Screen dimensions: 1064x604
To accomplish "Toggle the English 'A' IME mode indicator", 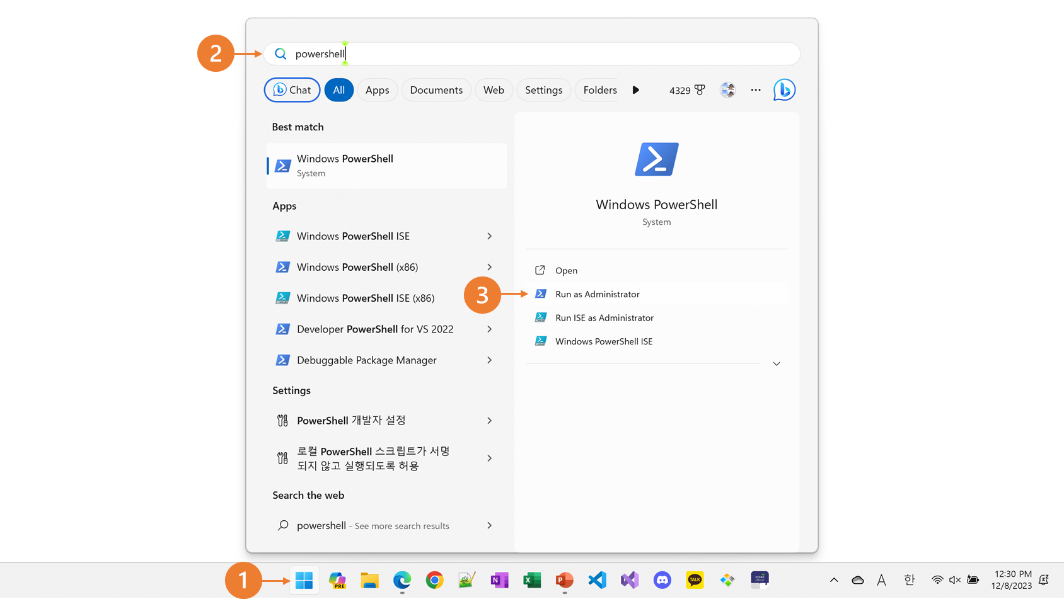I will 881,580.
